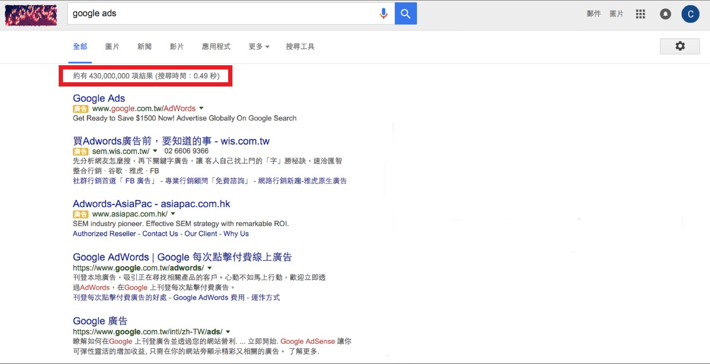Image resolution: width=710 pixels, height=364 pixels.
Task: Click the blue magnifier search button
Action: pos(406,14)
